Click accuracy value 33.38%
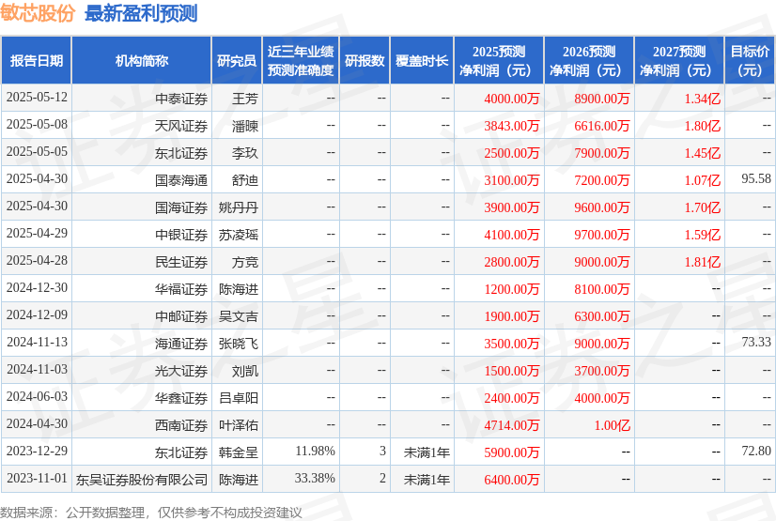Image resolution: width=776 pixels, height=521 pixels. pyautogui.click(x=315, y=478)
